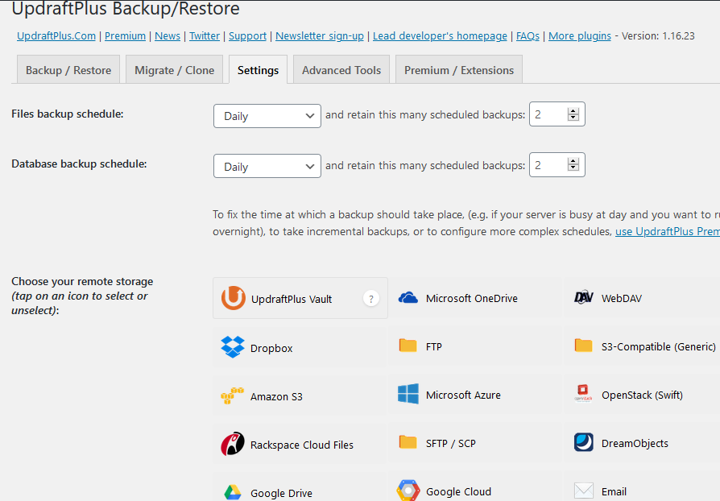Select the Email envelope icon
The height and width of the screenshot is (501, 720).
[584, 491]
